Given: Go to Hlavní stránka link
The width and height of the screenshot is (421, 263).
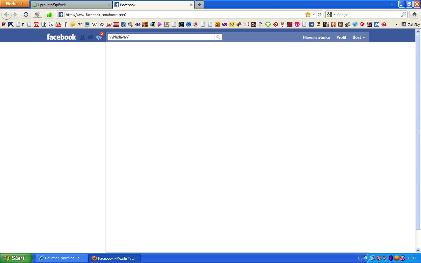Looking at the screenshot, I should (316, 37).
